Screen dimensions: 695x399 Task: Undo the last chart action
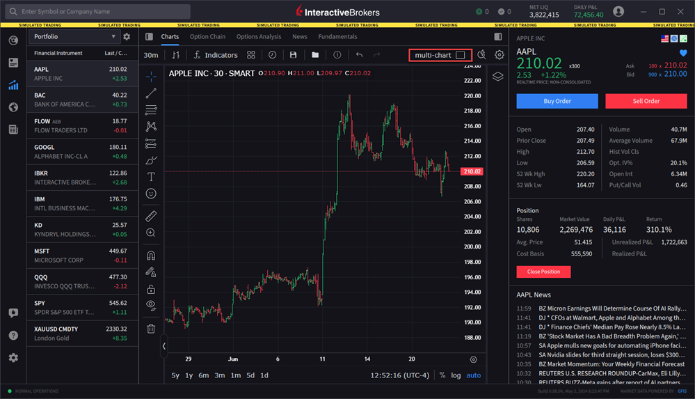click(359, 55)
